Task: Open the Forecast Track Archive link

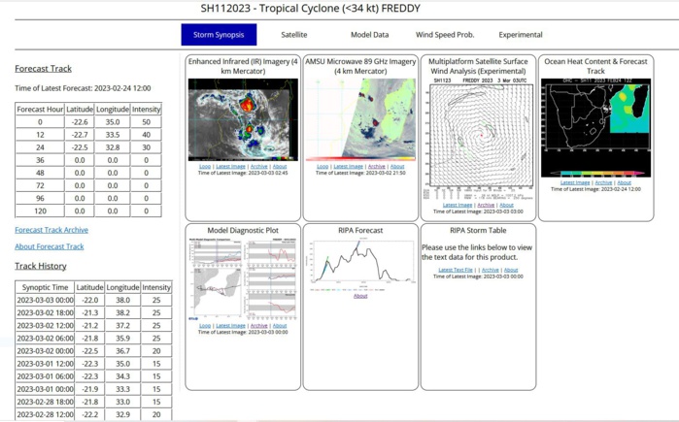Action: pos(51,230)
